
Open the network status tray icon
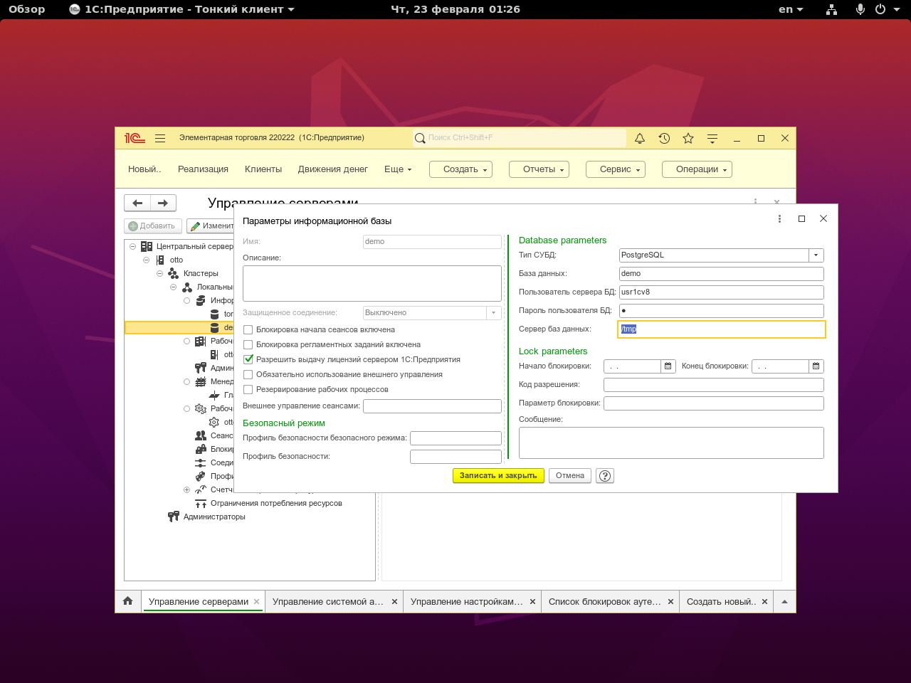831,9
